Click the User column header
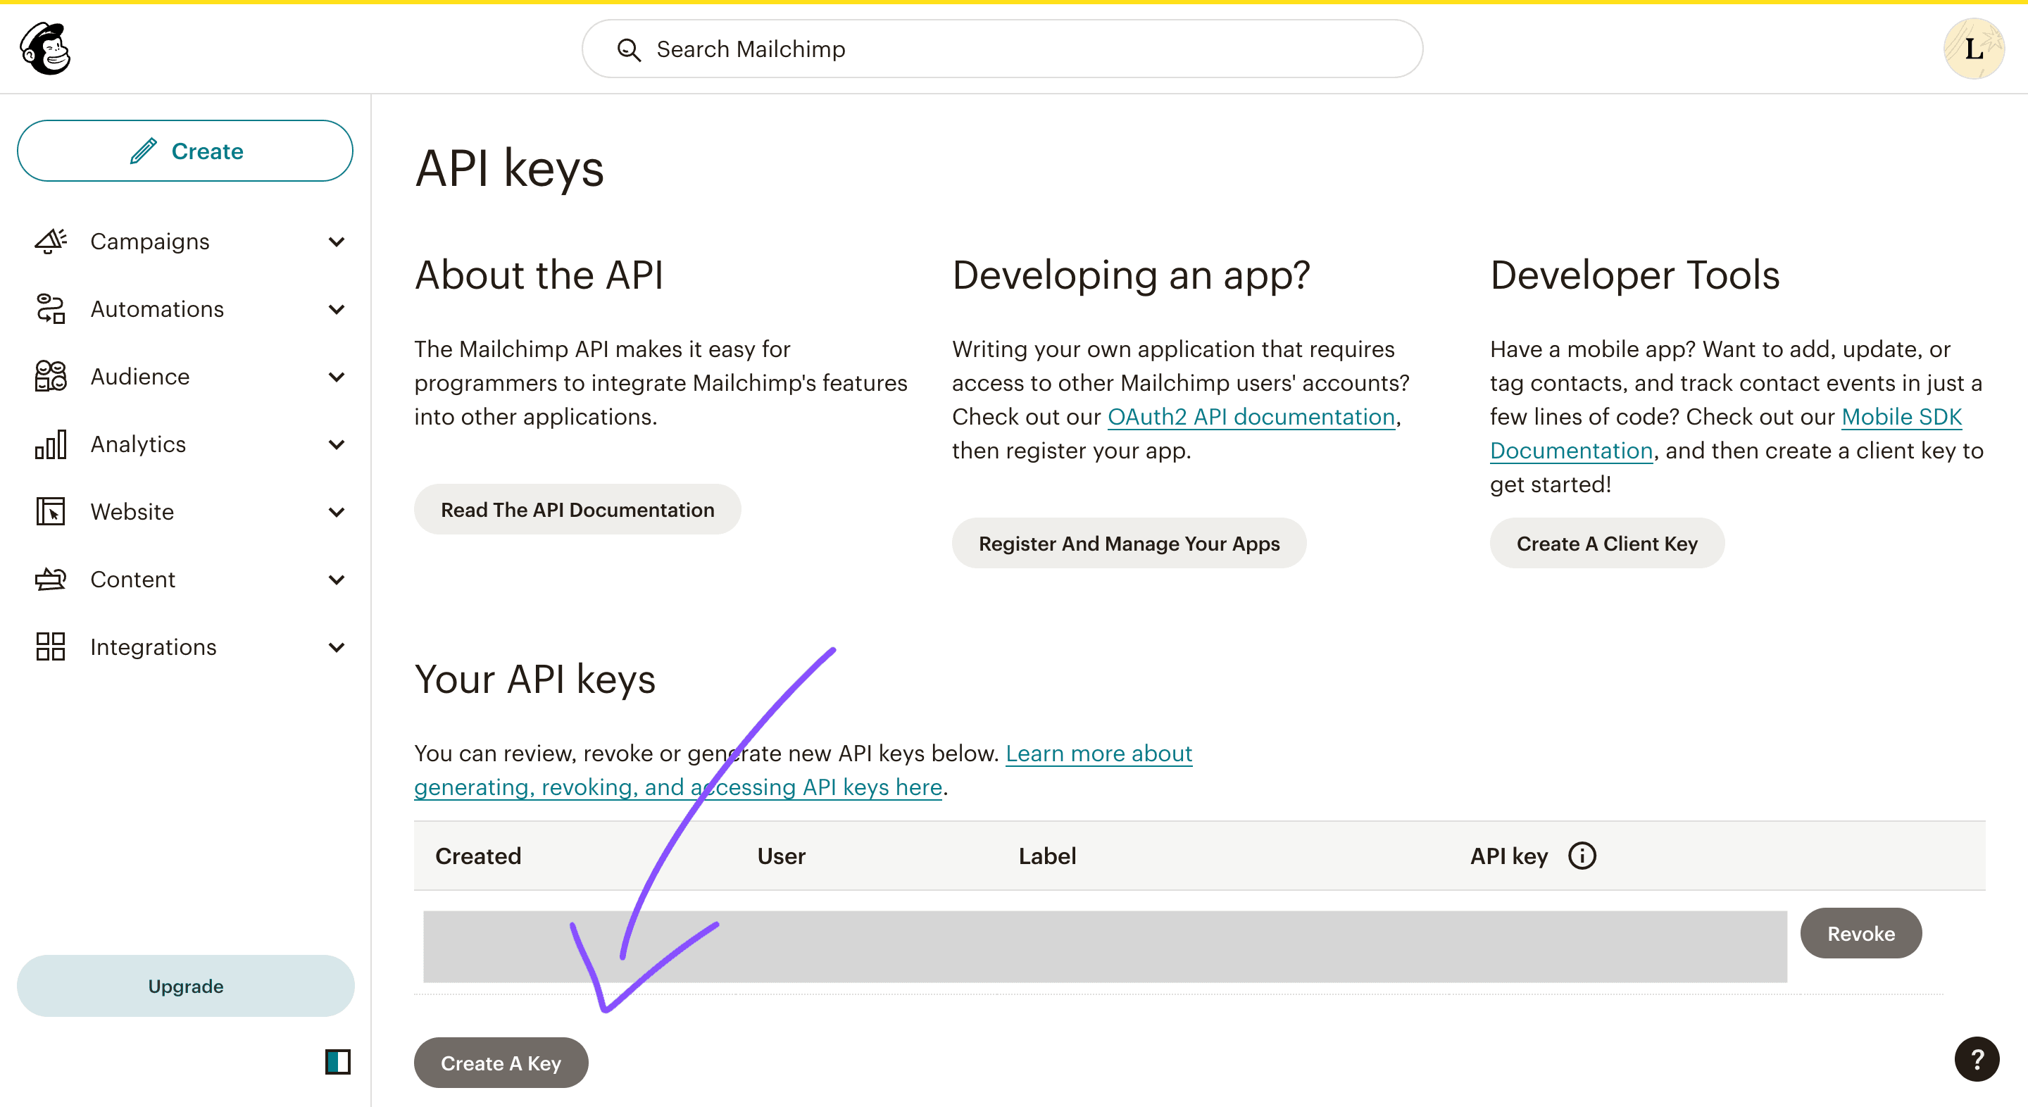The image size is (2028, 1107). point(781,856)
